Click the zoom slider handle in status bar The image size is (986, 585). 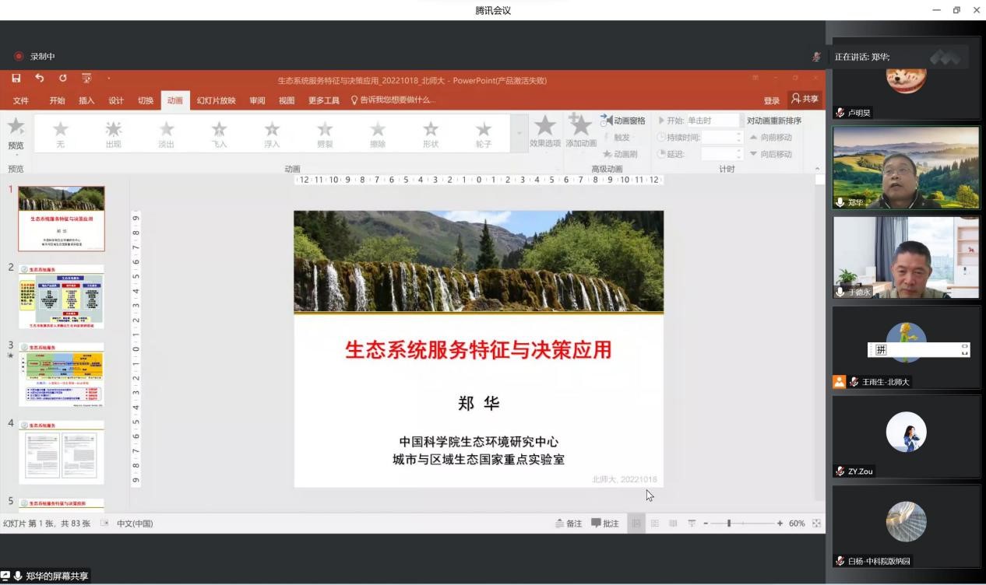[x=729, y=524]
